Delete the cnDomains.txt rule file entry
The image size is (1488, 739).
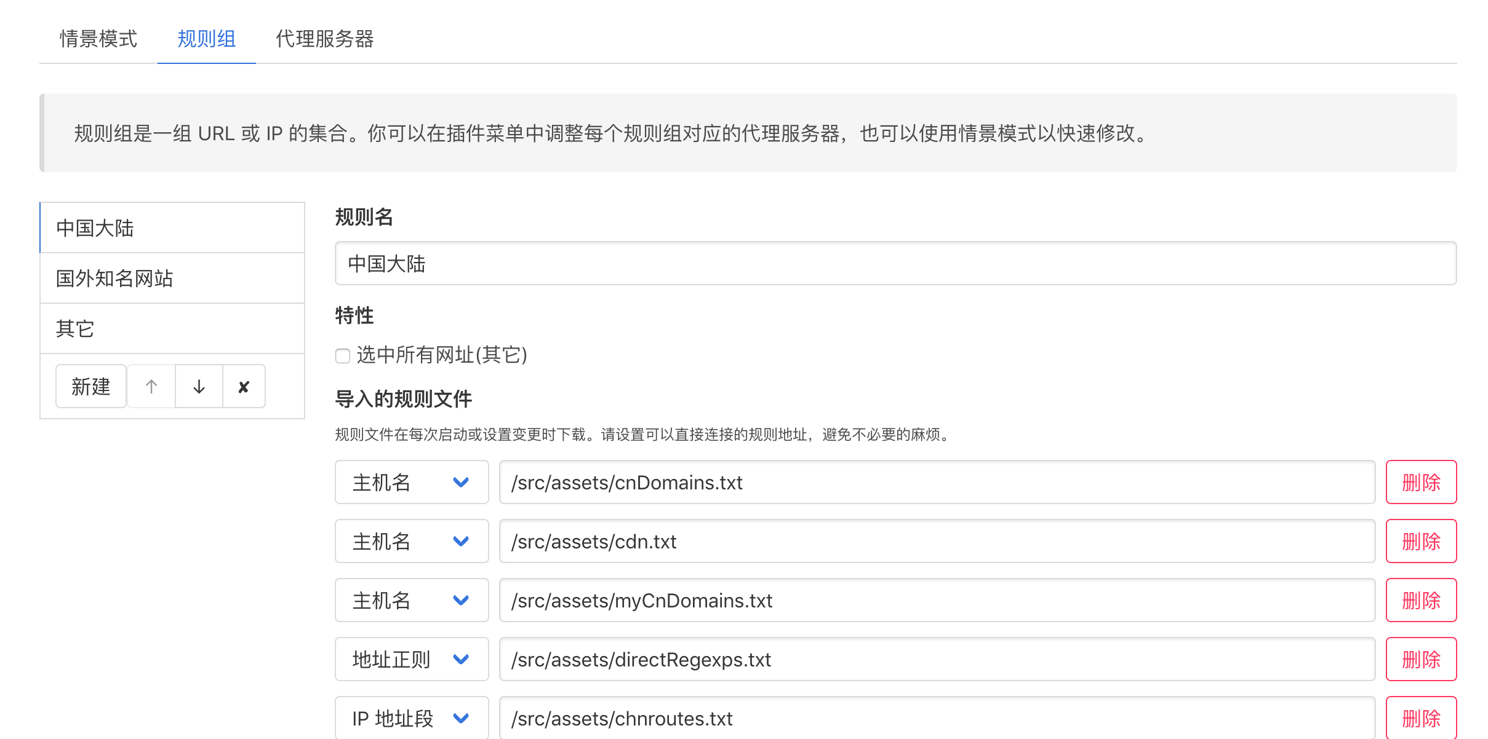click(x=1420, y=482)
